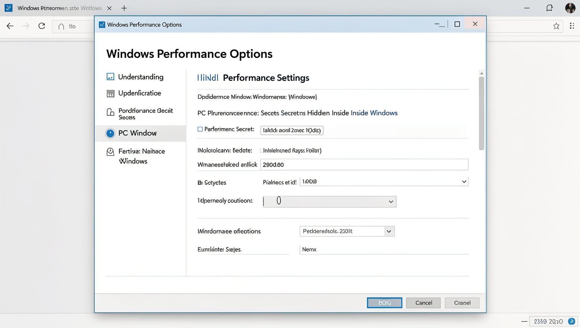Expand the IWinrdornaee ofieptions dropdown
580x328 pixels.
[347, 231]
